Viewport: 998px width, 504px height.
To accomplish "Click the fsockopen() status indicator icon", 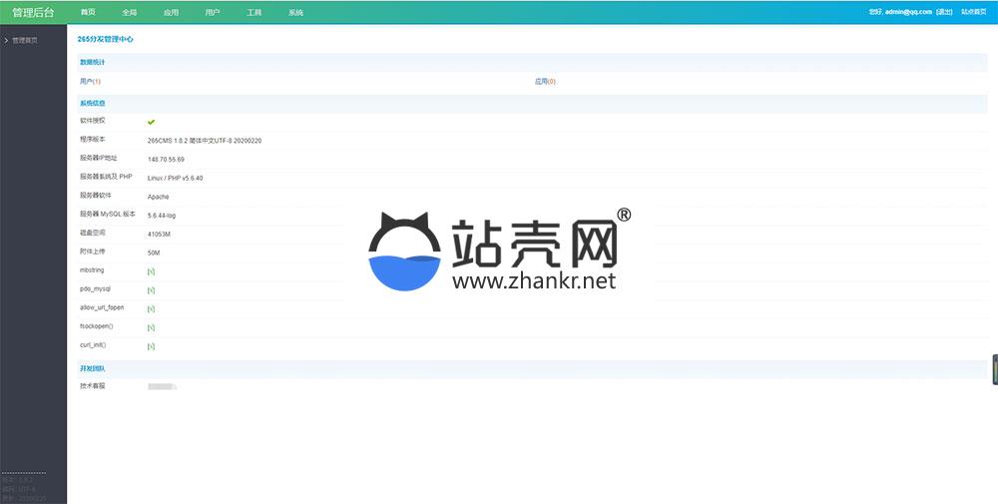I will tap(151, 327).
